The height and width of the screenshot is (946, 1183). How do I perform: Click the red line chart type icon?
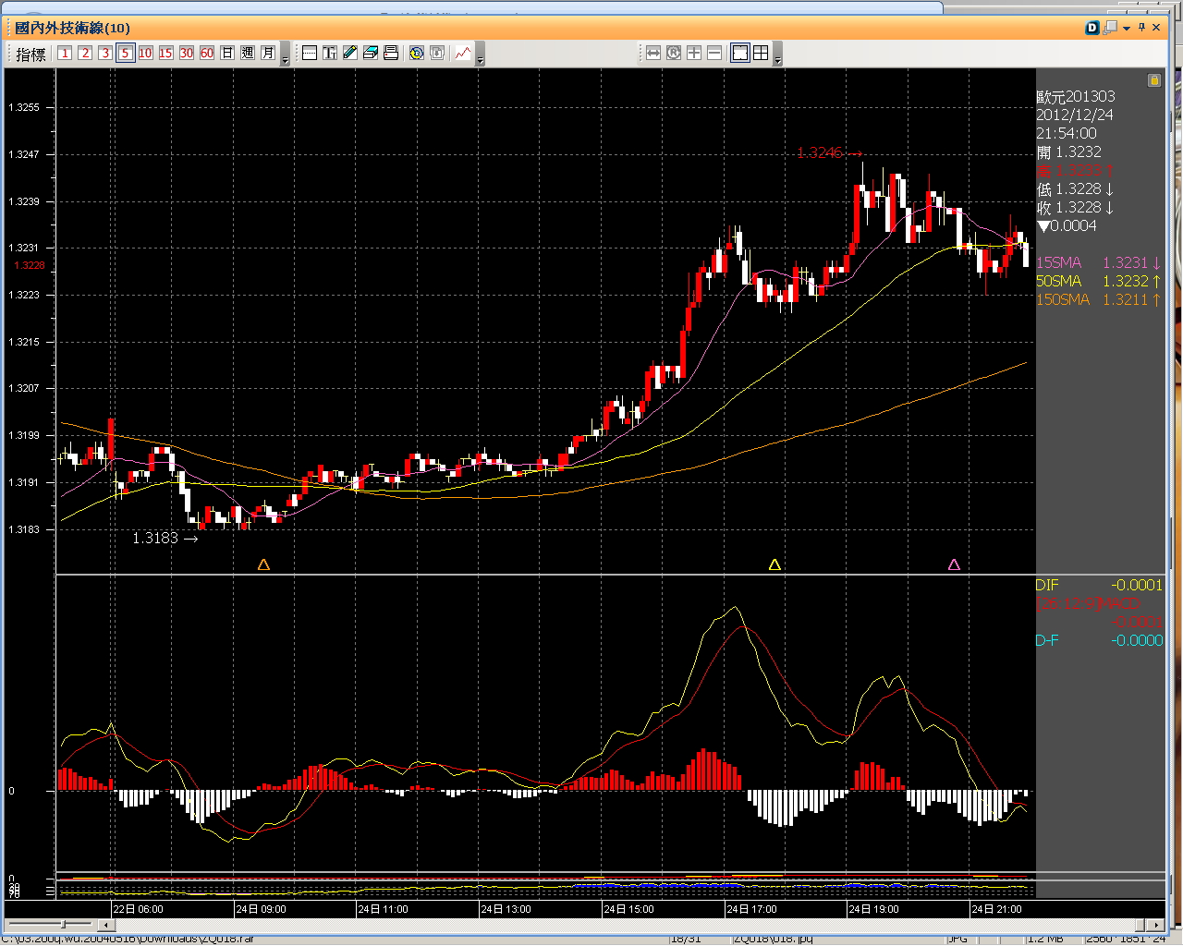click(463, 54)
